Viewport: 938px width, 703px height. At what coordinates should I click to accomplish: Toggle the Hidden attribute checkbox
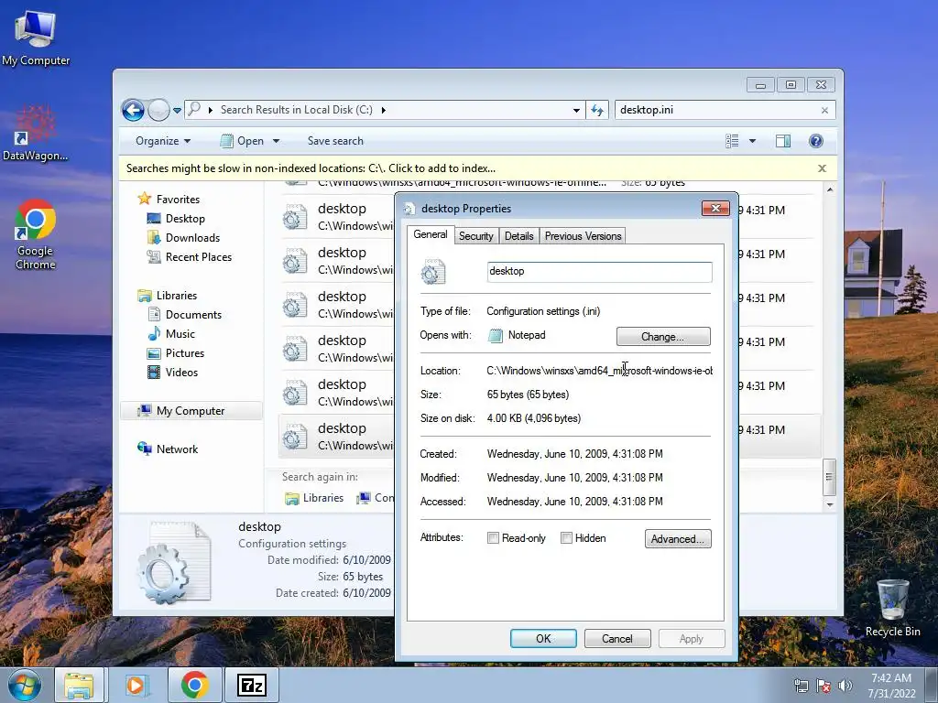(x=566, y=538)
